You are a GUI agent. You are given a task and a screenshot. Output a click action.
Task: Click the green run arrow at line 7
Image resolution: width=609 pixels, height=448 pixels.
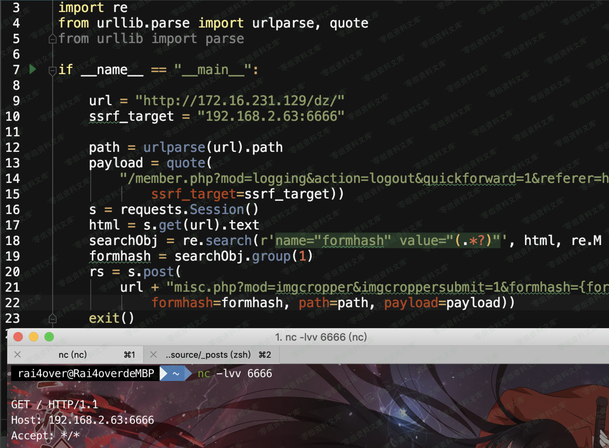(x=33, y=69)
